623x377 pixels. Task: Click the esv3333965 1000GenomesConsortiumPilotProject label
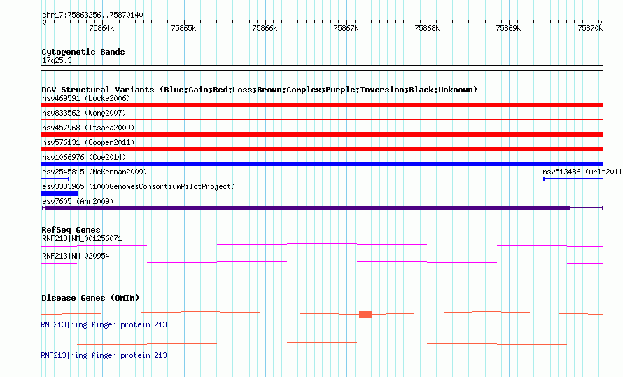[x=139, y=186]
